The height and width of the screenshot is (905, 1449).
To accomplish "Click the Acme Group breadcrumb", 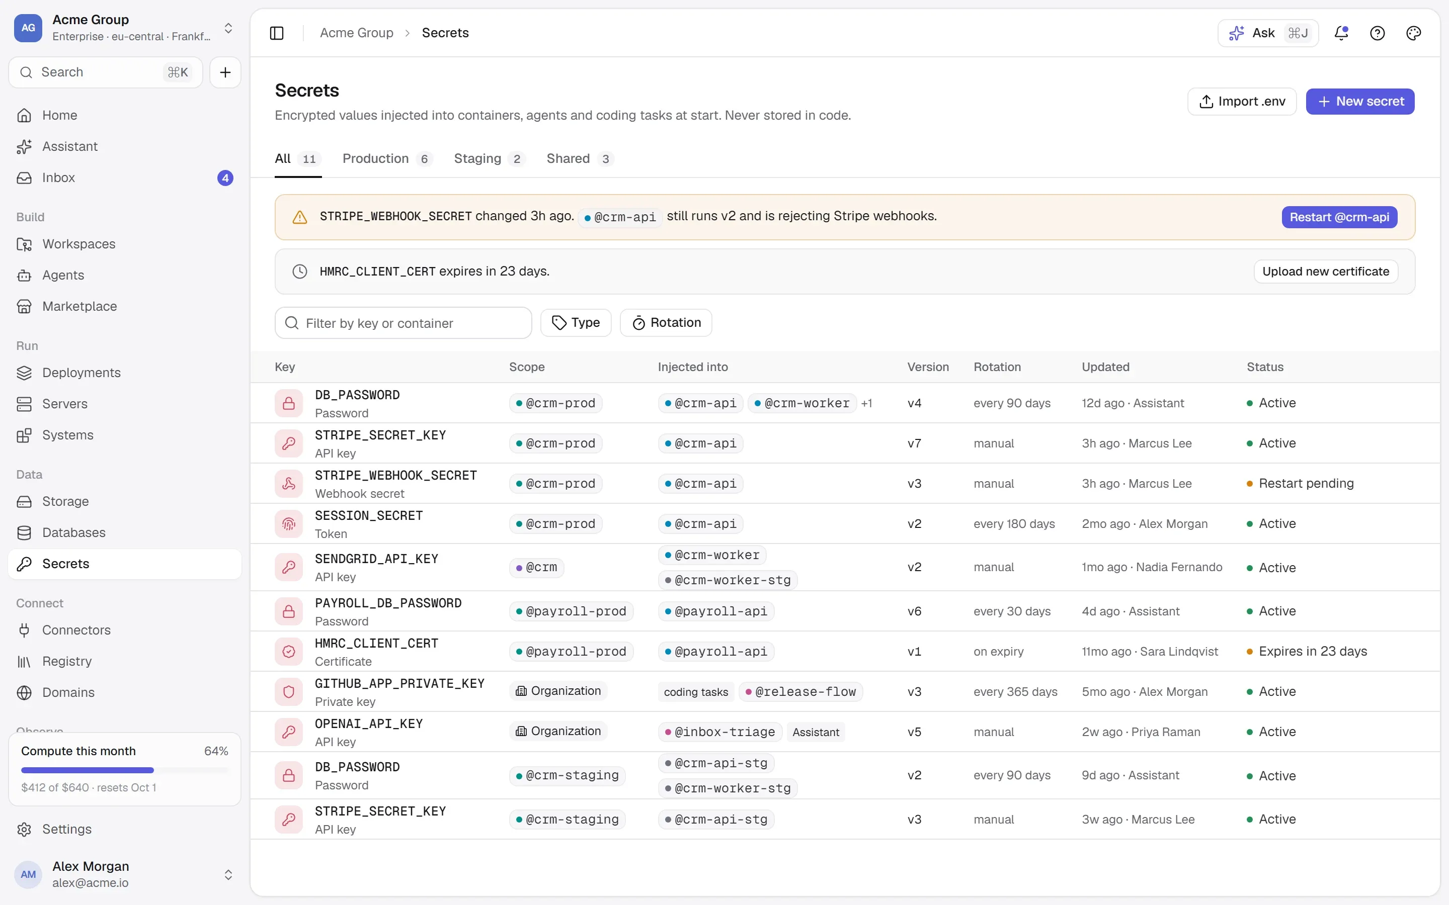I will pos(356,33).
